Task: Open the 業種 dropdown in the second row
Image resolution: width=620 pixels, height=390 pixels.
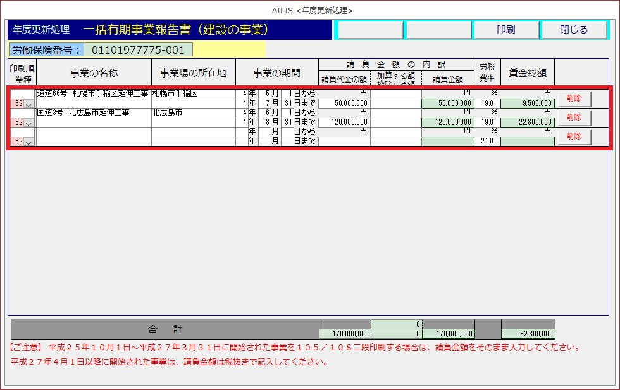Action: (x=28, y=123)
